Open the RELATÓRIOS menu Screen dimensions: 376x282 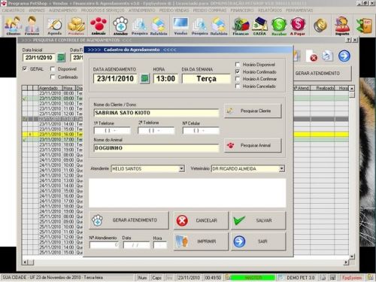pyautogui.click(x=270, y=11)
